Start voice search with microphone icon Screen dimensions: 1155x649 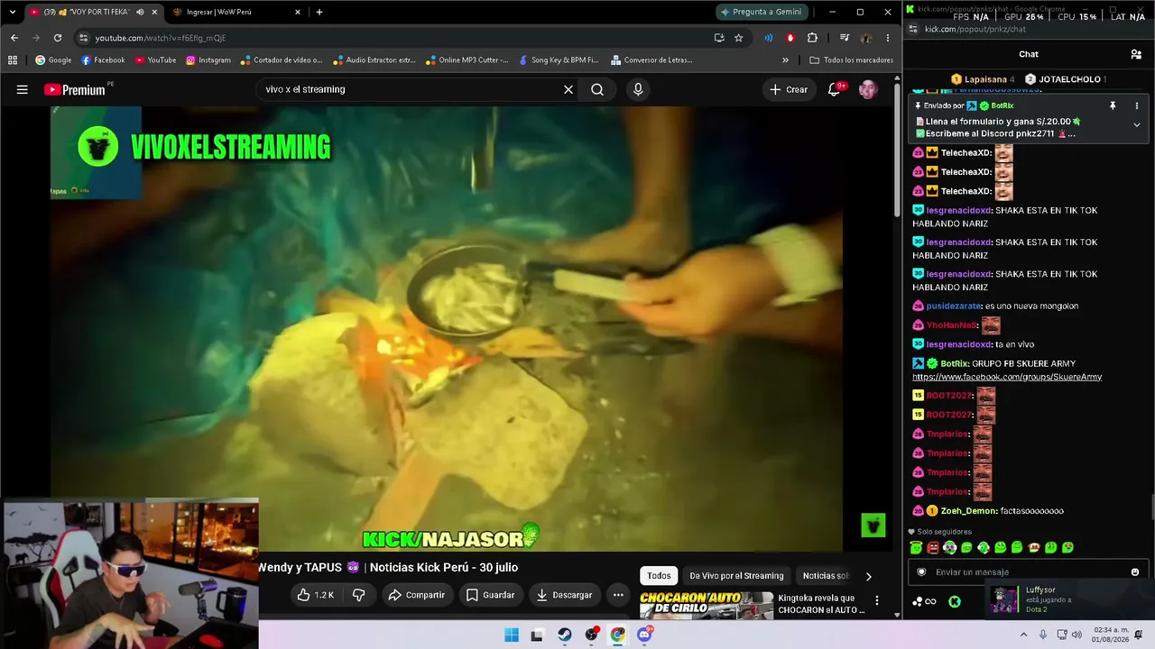tap(638, 89)
